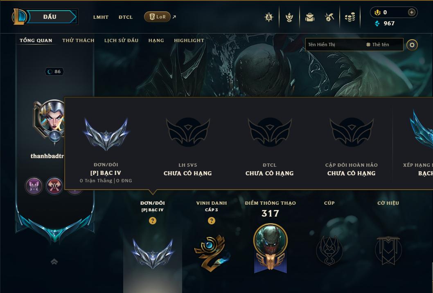
Task: Open the HIGHLIGHT tab
Action: click(189, 40)
